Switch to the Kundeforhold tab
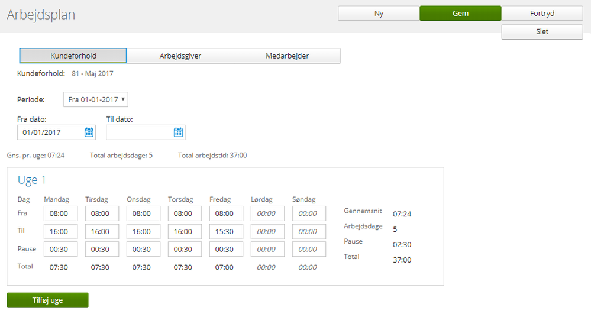This screenshot has height=314, width=591. click(73, 56)
